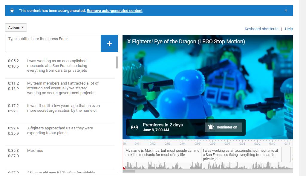This screenshot has height=176, width=306.
Task: Focus the 'Type subtitle here' input box
Action: tap(53, 43)
